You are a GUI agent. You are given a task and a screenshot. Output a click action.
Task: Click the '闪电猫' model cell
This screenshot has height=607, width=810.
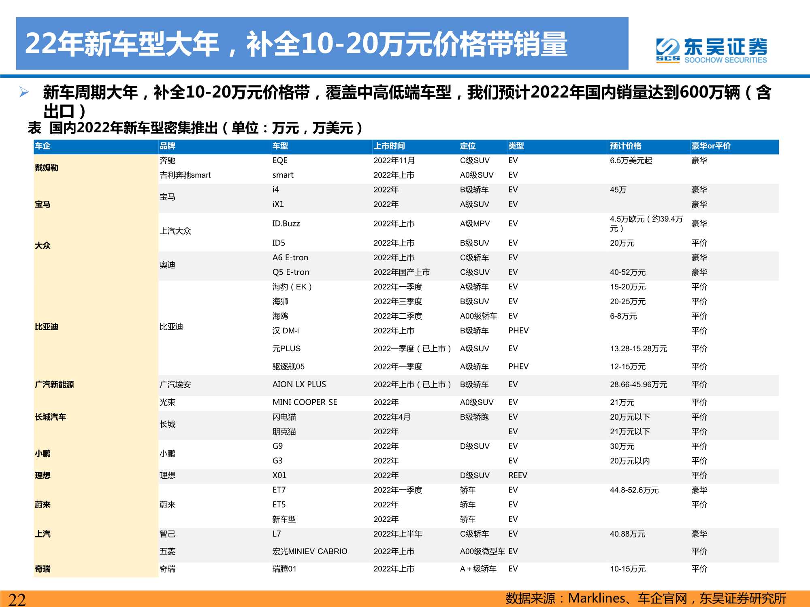(x=284, y=417)
